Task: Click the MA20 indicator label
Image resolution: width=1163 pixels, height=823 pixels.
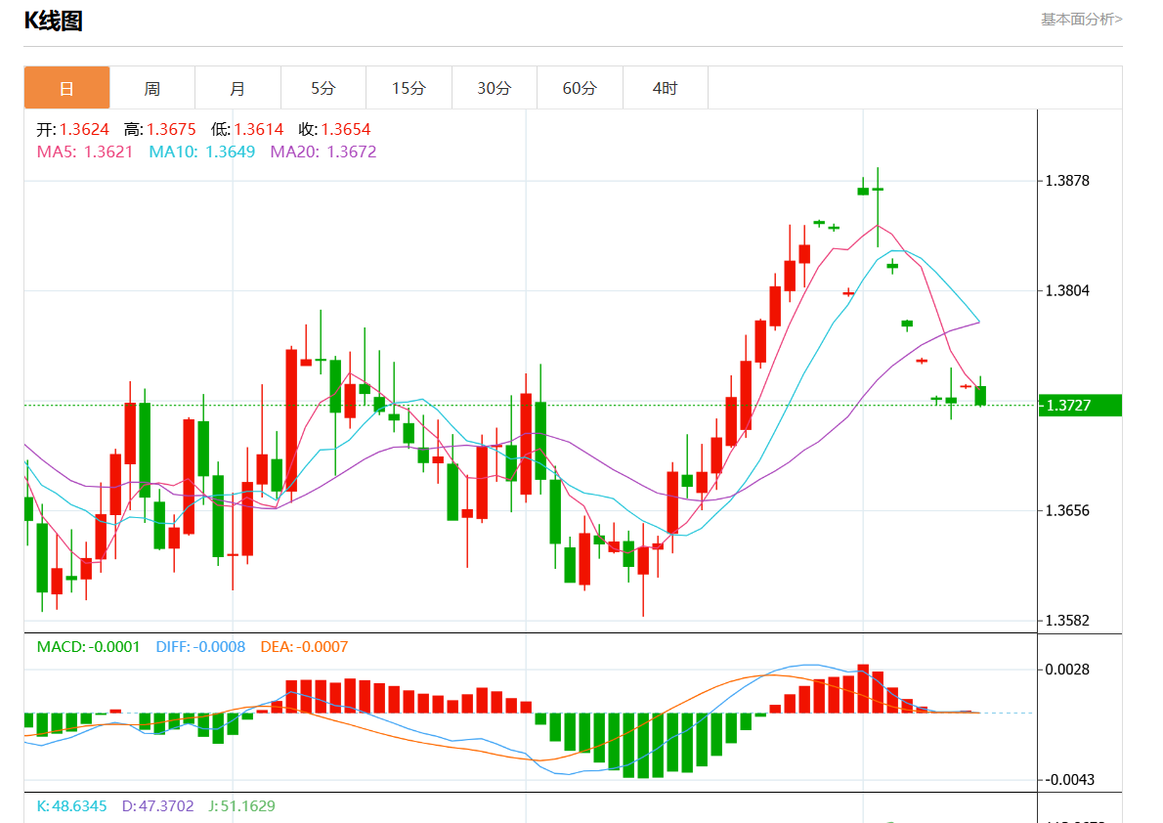Action: click(323, 152)
